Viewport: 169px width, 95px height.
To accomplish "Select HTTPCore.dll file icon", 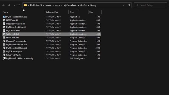I will 4,20.
